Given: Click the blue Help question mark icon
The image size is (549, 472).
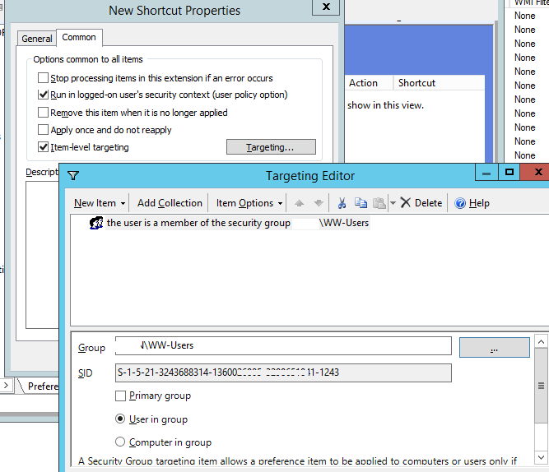Looking at the screenshot, I should coord(460,203).
